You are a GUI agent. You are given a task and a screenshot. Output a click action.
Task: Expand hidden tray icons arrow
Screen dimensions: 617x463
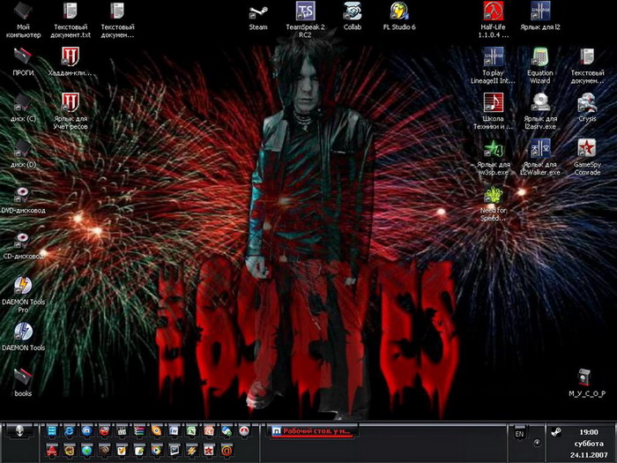pos(537,443)
